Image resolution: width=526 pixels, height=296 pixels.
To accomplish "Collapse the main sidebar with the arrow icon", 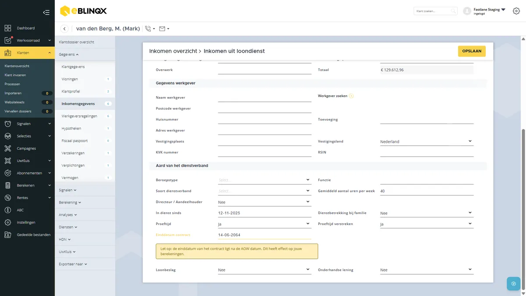I will click(46, 12).
